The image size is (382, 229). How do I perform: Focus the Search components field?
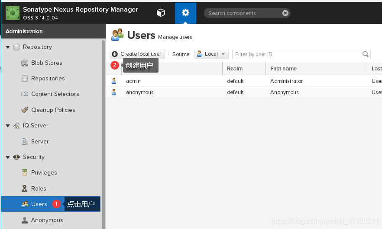tap(247, 13)
